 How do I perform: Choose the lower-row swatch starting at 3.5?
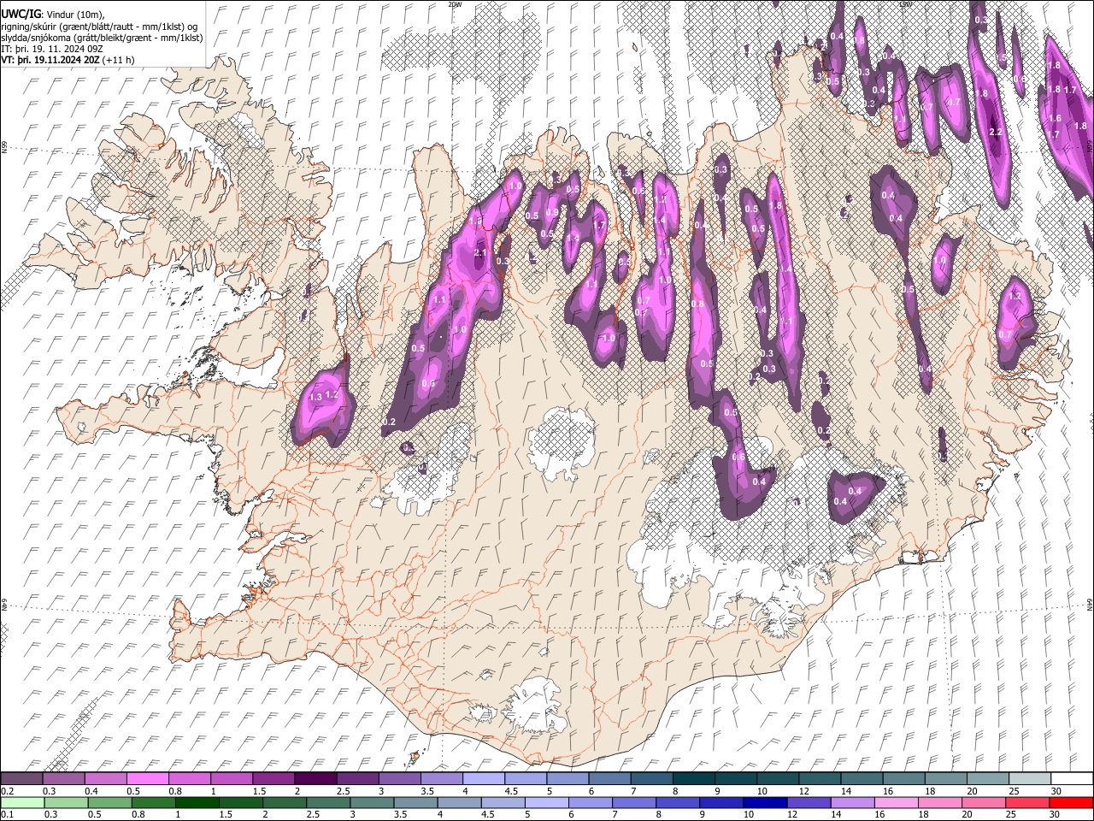tap(415, 803)
